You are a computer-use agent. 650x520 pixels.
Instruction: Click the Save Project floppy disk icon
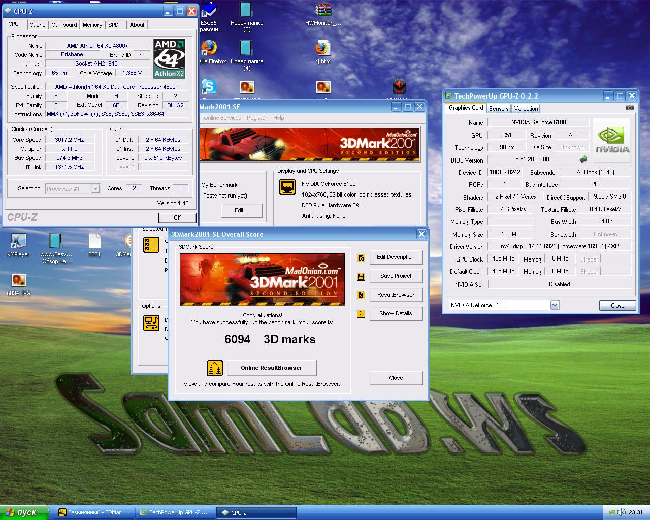(x=361, y=276)
